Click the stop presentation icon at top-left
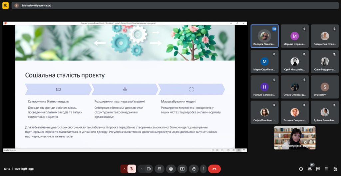341x176 pixels. coord(5,5)
